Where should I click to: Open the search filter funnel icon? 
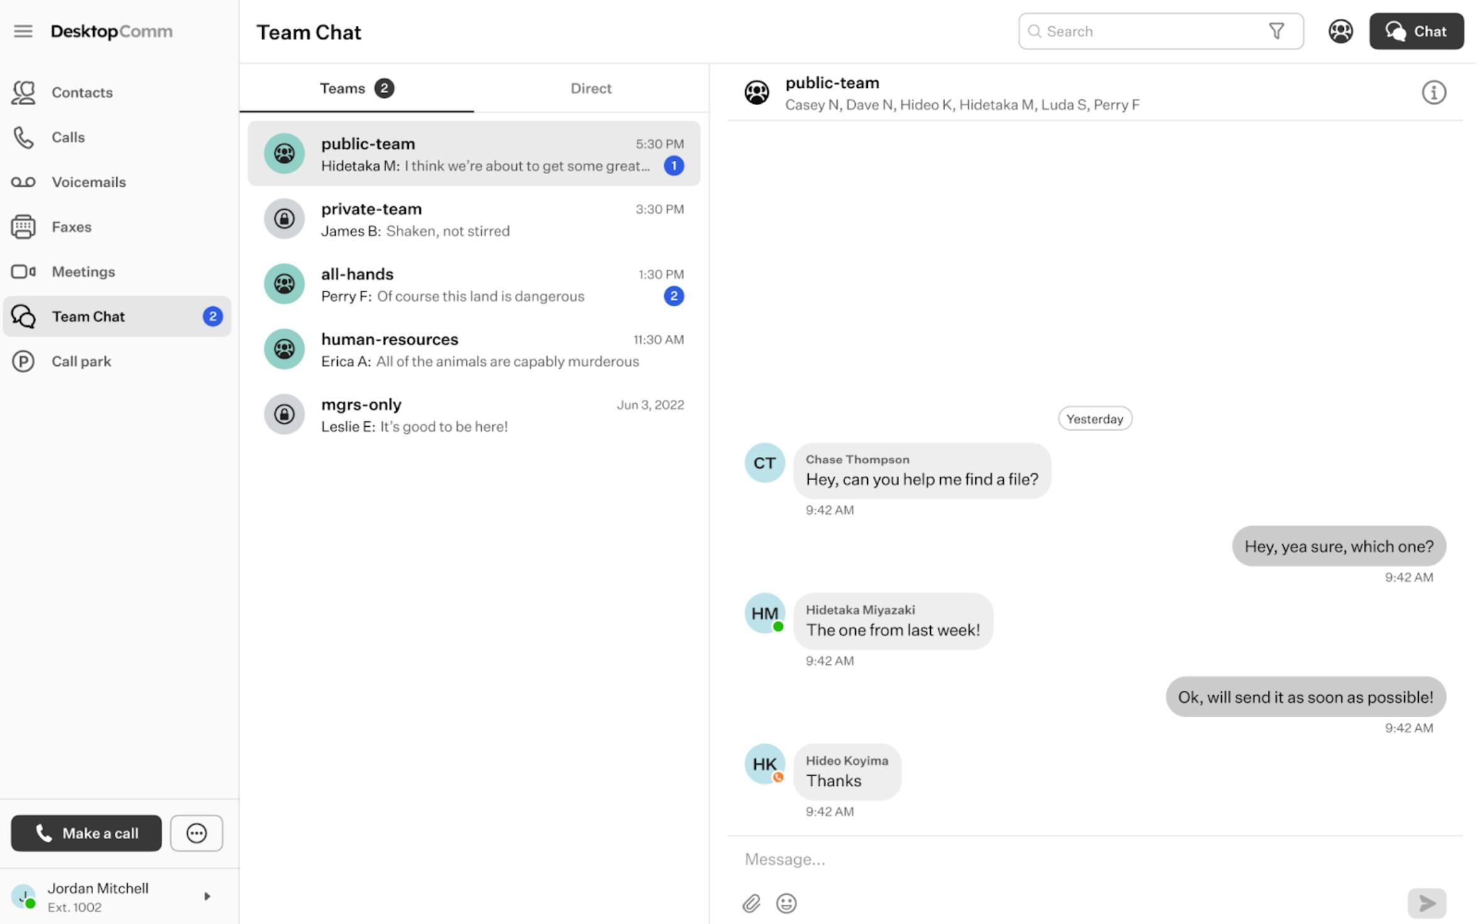[1276, 31]
